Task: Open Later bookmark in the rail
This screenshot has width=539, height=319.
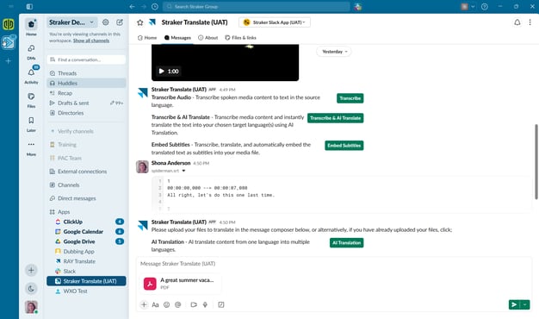Action: click(31, 123)
